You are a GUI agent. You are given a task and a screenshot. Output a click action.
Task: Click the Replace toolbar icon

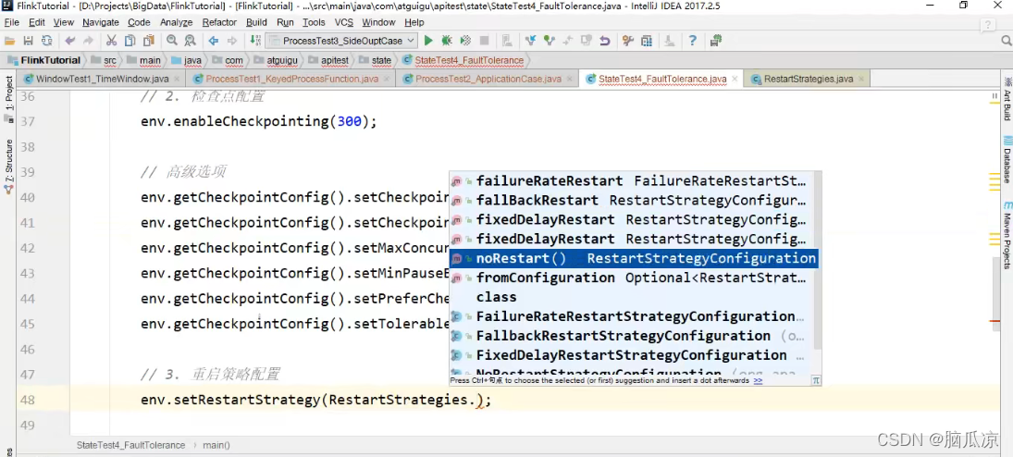pos(190,41)
